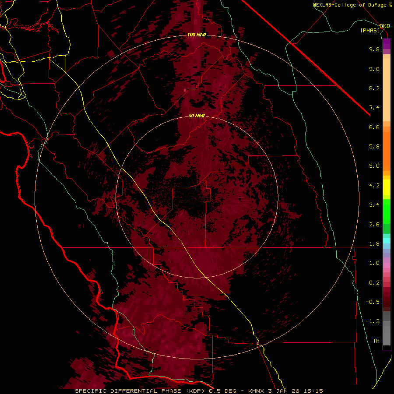Click the 3 JAN 26 15:15 timestamp

click(x=295, y=391)
